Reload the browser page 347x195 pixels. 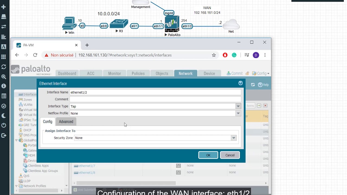(x=35, y=55)
